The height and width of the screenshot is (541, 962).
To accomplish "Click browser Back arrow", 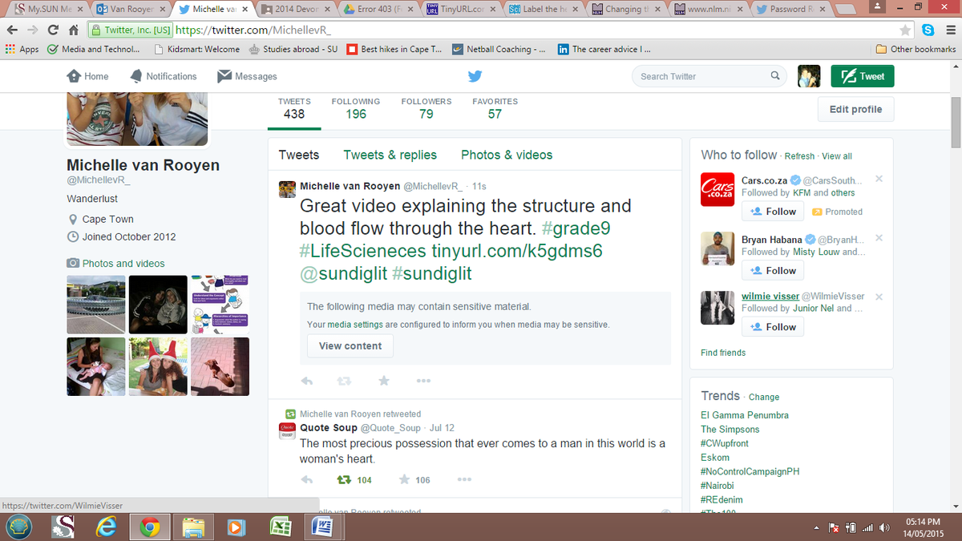I will pyautogui.click(x=11, y=30).
